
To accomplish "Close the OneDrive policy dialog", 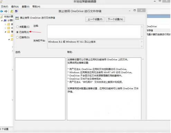I will (x=142, y=10).
